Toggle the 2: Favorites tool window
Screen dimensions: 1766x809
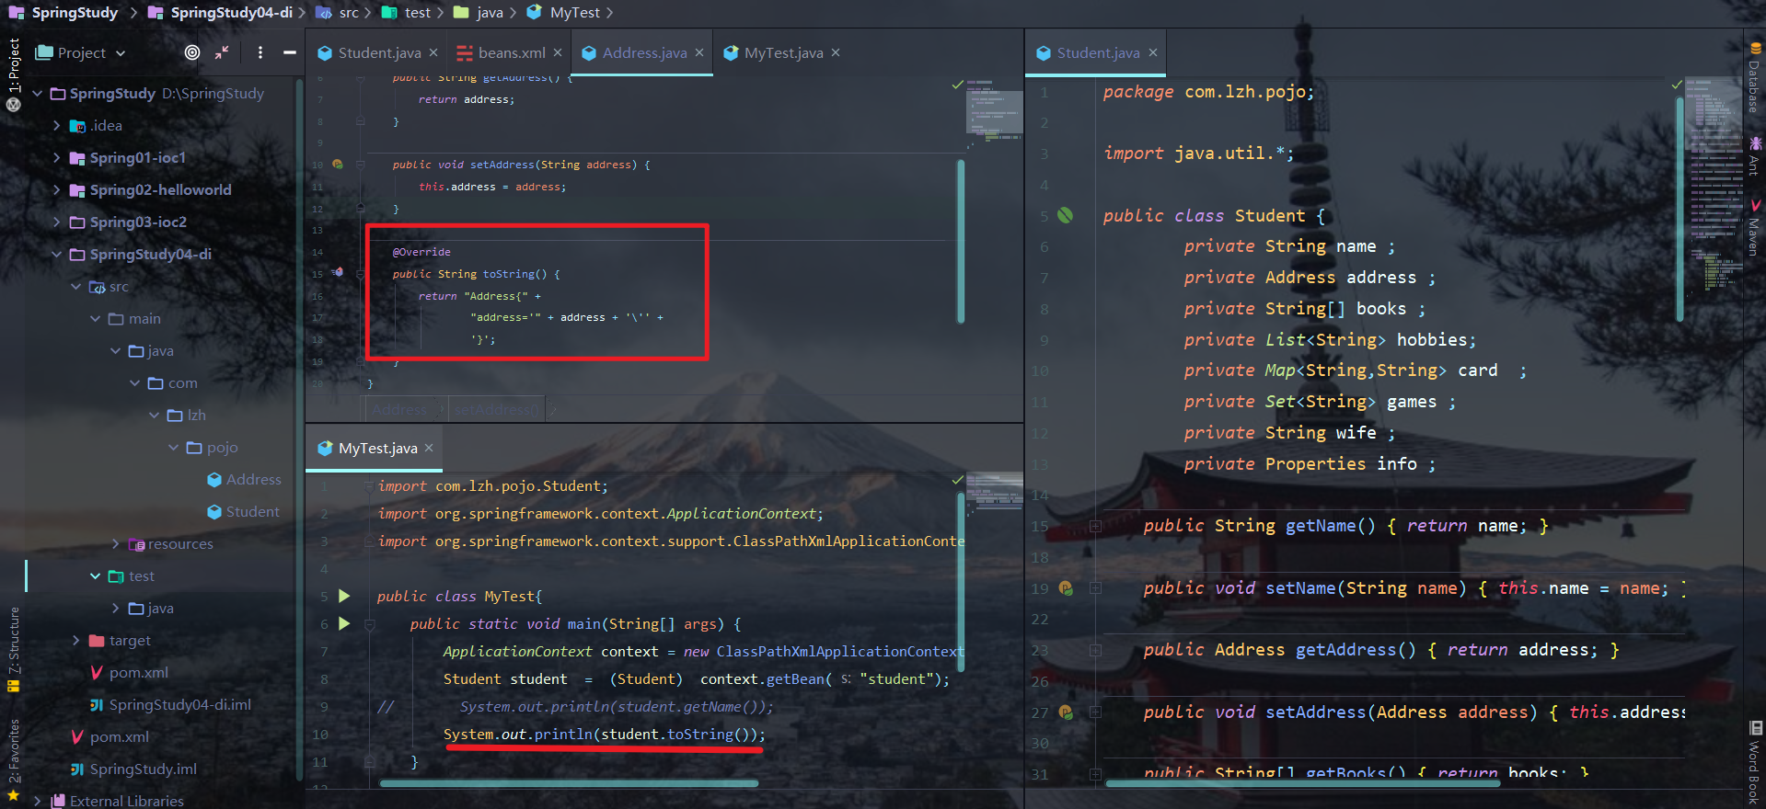14,758
